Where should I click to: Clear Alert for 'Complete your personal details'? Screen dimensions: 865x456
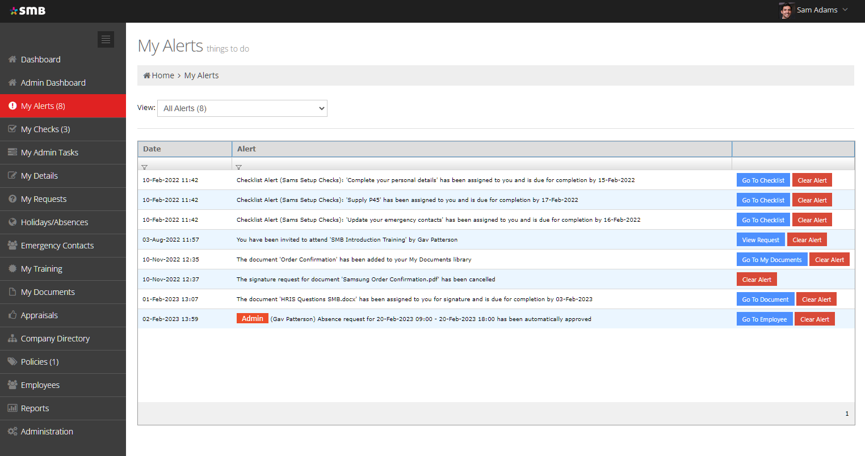tap(812, 180)
